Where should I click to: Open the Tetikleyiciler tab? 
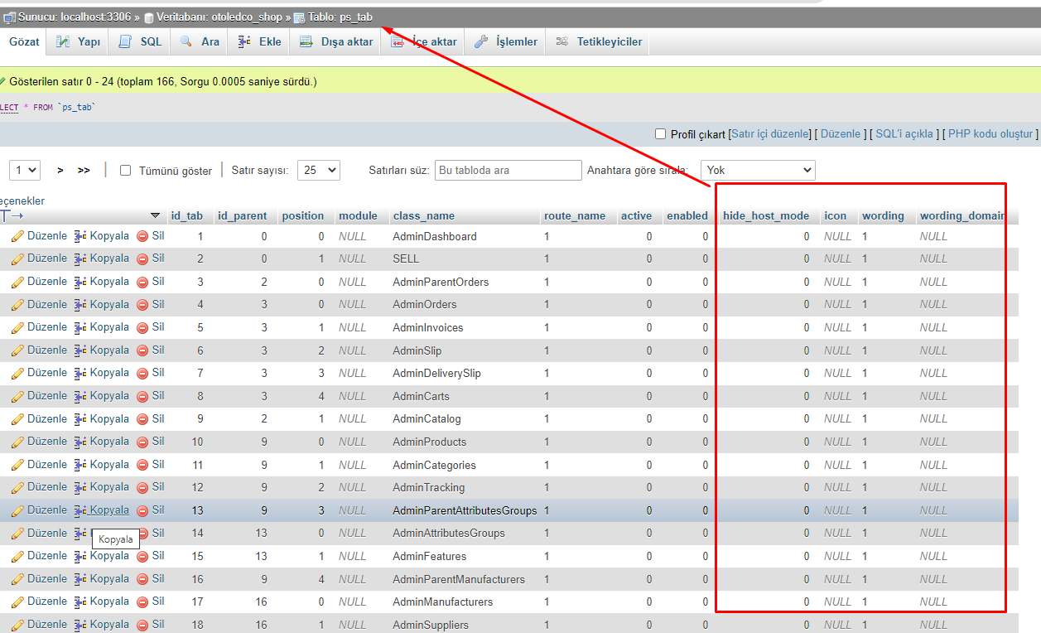[x=598, y=41]
